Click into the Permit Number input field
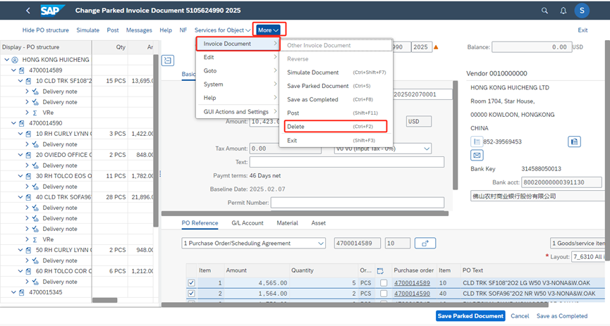Screen dimensions: 610x326 357,203
